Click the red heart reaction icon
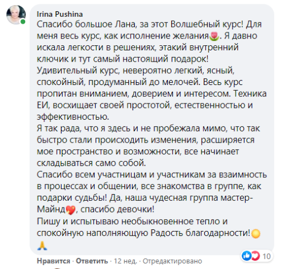296x269 pixels. click(x=255, y=256)
